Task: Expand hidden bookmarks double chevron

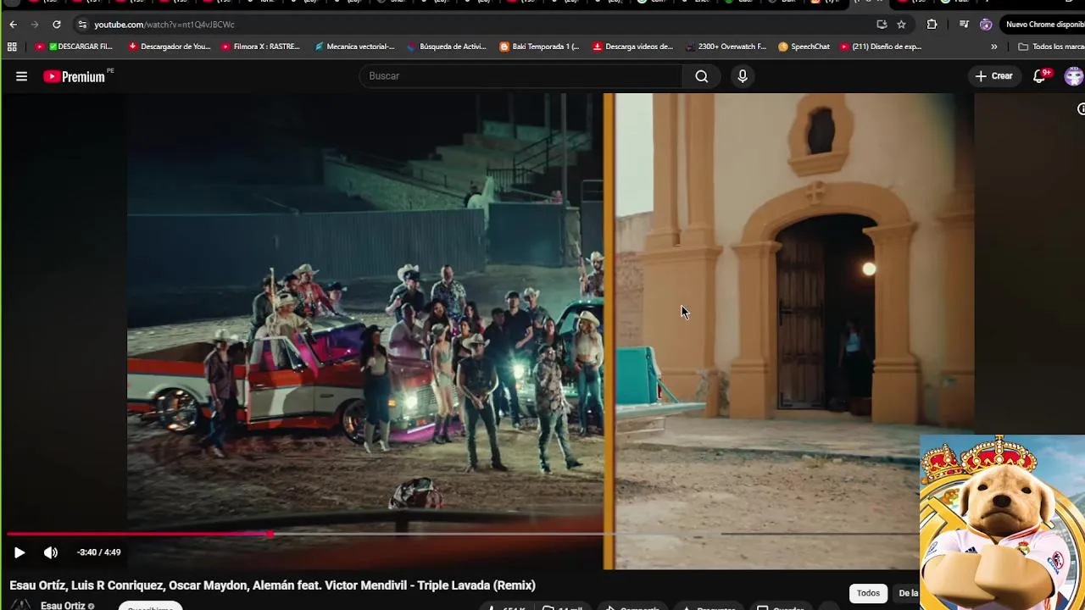Action: 994,47
